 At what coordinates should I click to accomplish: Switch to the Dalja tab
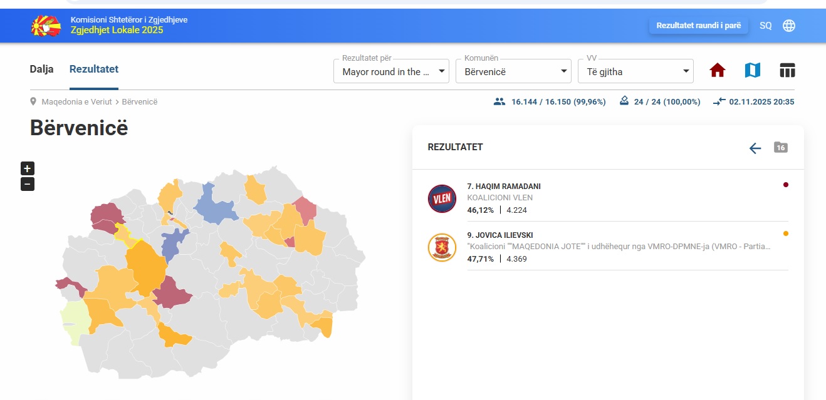point(41,69)
